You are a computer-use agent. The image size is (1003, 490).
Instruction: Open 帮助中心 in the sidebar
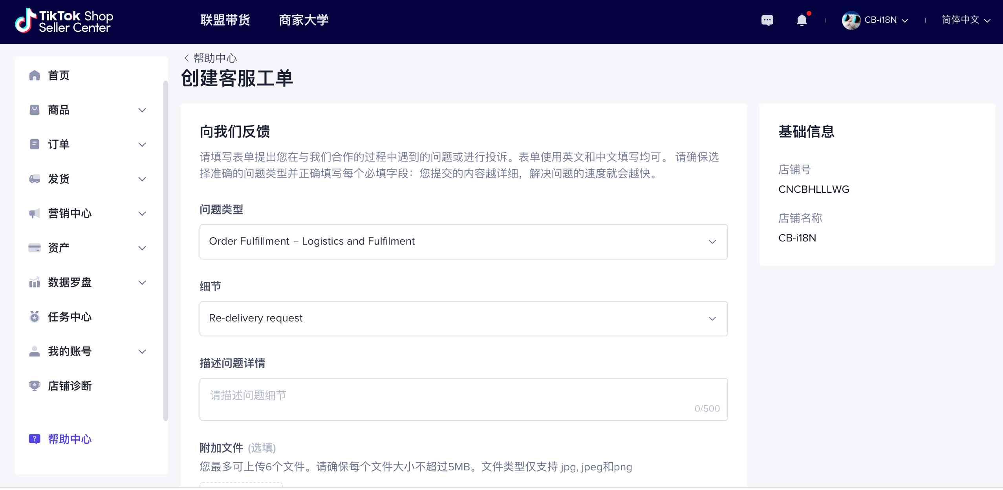click(70, 439)
